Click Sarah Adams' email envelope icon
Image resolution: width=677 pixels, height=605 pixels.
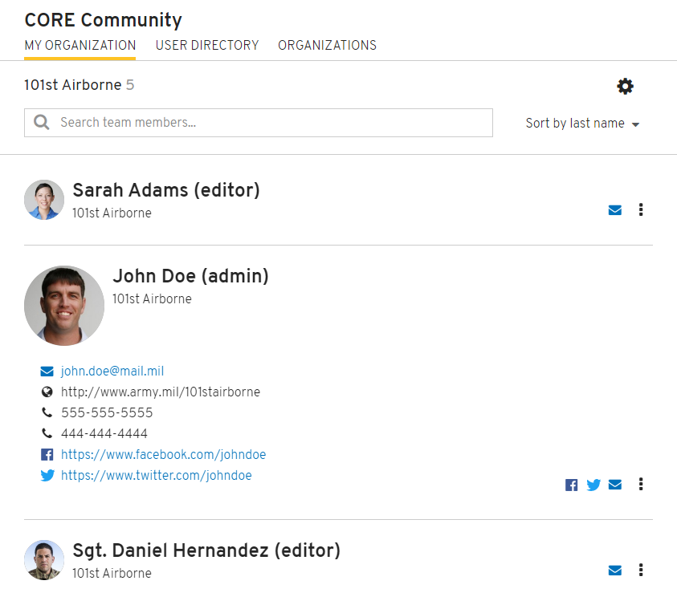pyautogui.click(x=615, y=210)
